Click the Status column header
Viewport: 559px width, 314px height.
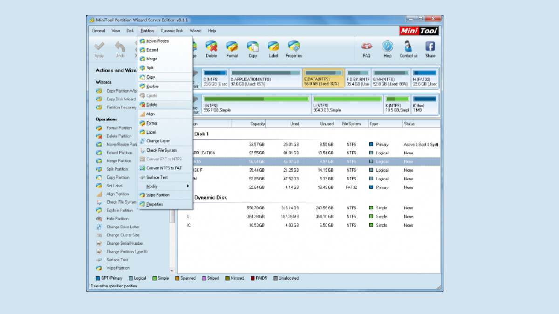point(421,124)
